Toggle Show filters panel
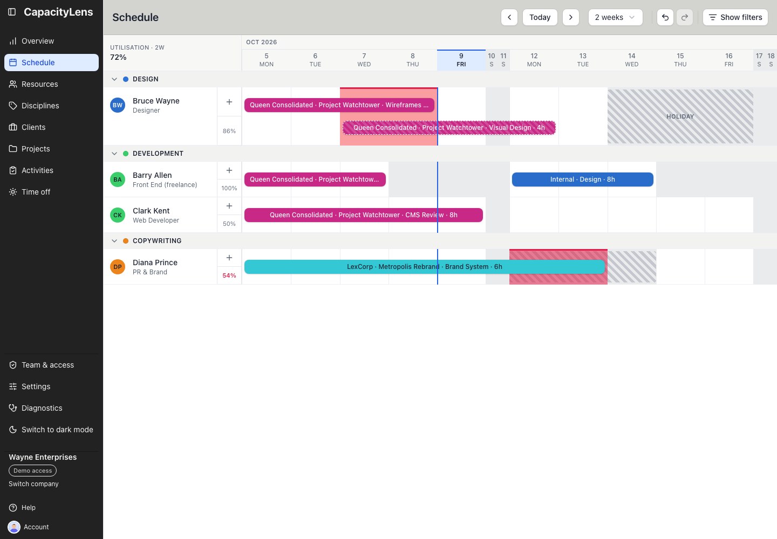The height and width of the screenshot is (539, 777). tap(735, 17)
